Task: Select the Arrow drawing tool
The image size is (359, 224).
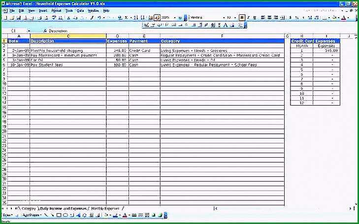Action: pyautogui.click(x=52, y=215)
